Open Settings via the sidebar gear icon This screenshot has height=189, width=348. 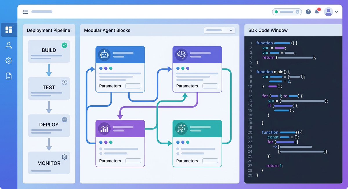coord(9,60)
